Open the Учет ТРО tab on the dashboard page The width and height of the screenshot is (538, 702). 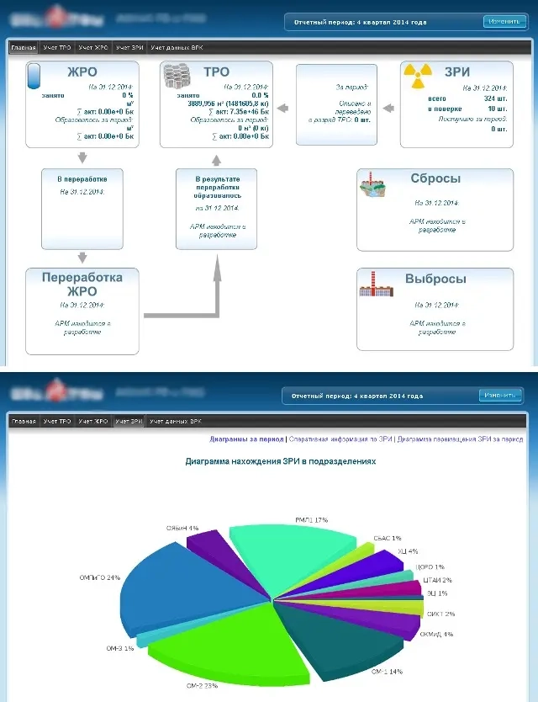pyautogui.click(x=57, y=48)
